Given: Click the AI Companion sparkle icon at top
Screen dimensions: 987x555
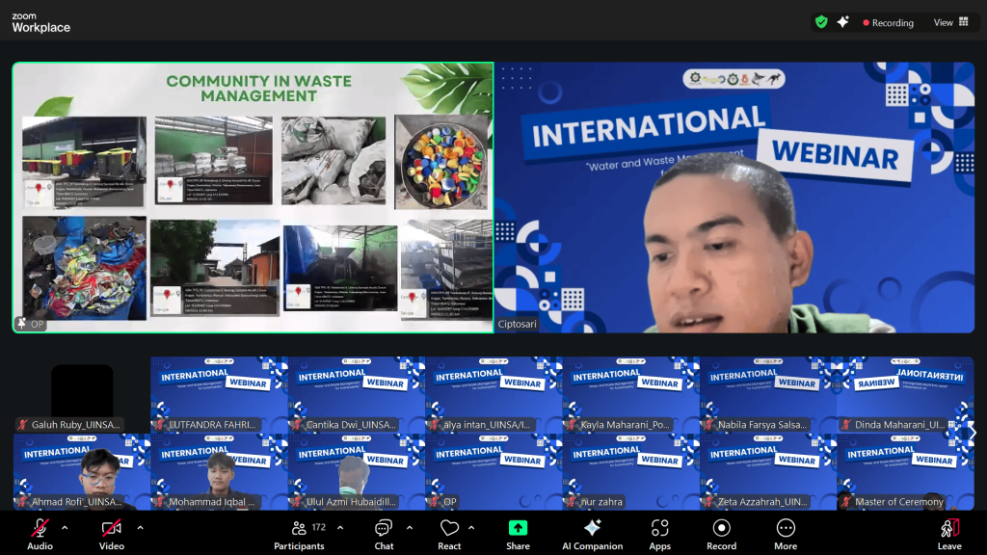Looking at the screenshot, I should click(842, 22).
